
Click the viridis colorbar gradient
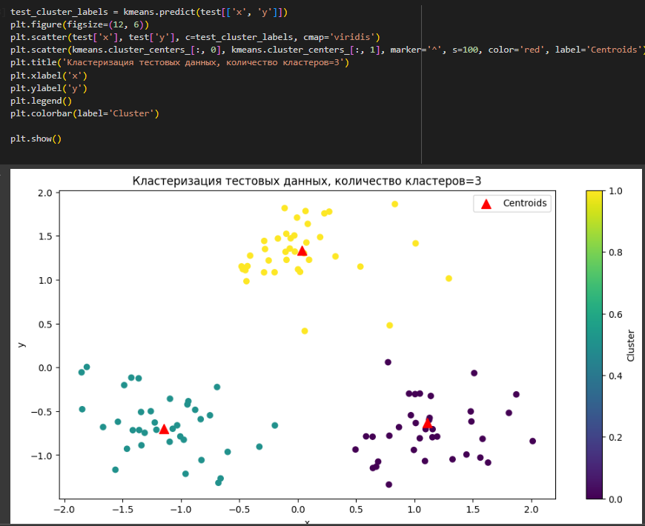pos(594,344)
